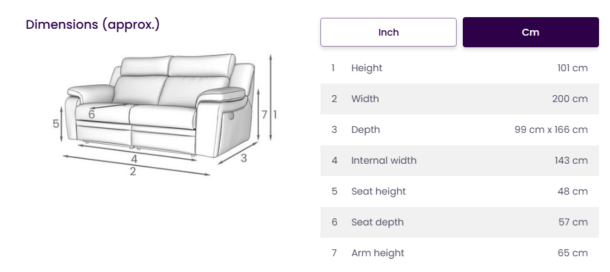Click label 7 arm height marker
The image size is (610, 272).
click(264, 115)
